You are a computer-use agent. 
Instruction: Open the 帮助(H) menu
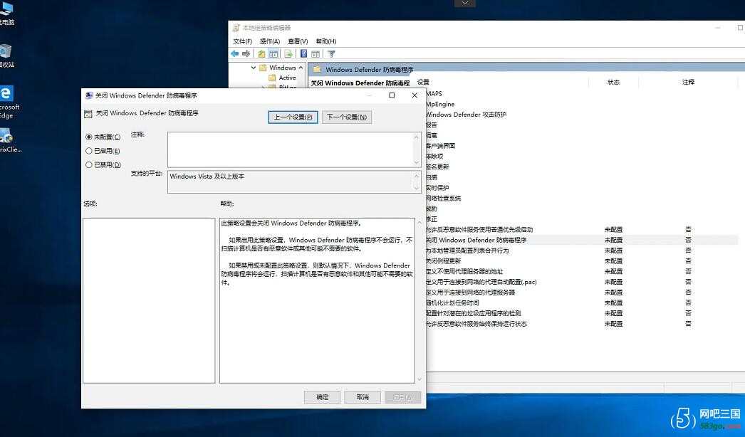(326, 41)
